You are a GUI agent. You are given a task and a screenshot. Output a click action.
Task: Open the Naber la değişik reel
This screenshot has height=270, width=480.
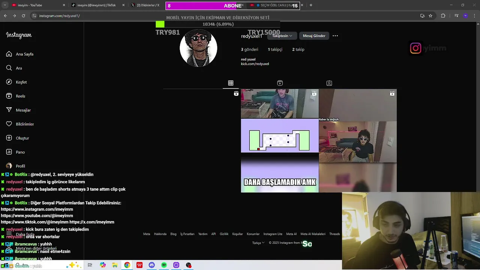tap(358, 141)
